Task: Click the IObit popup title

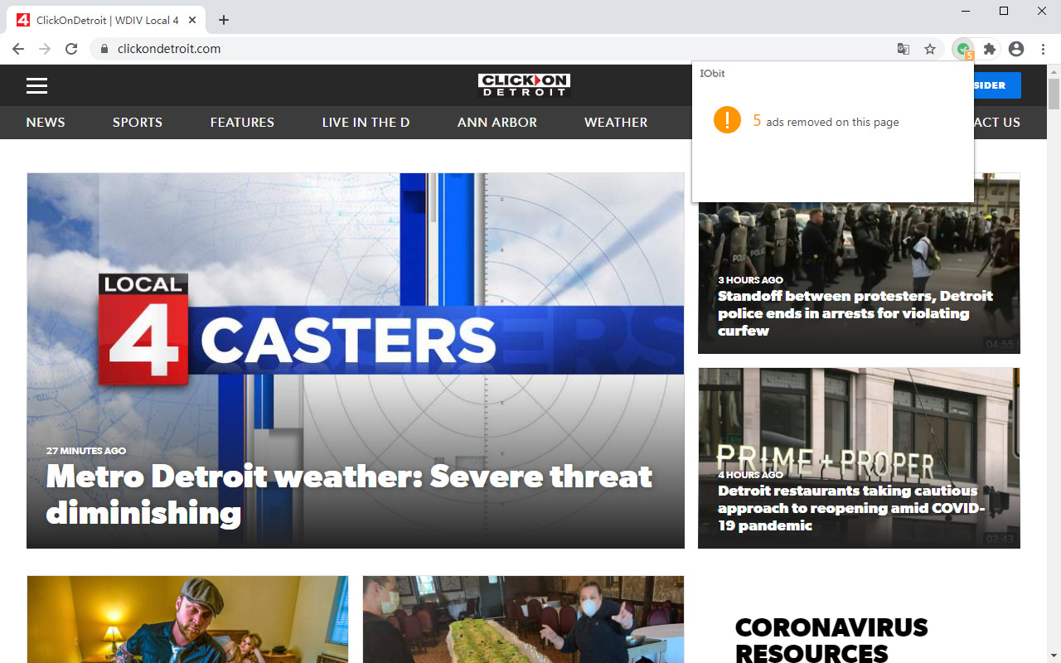Action: (712, 73)
